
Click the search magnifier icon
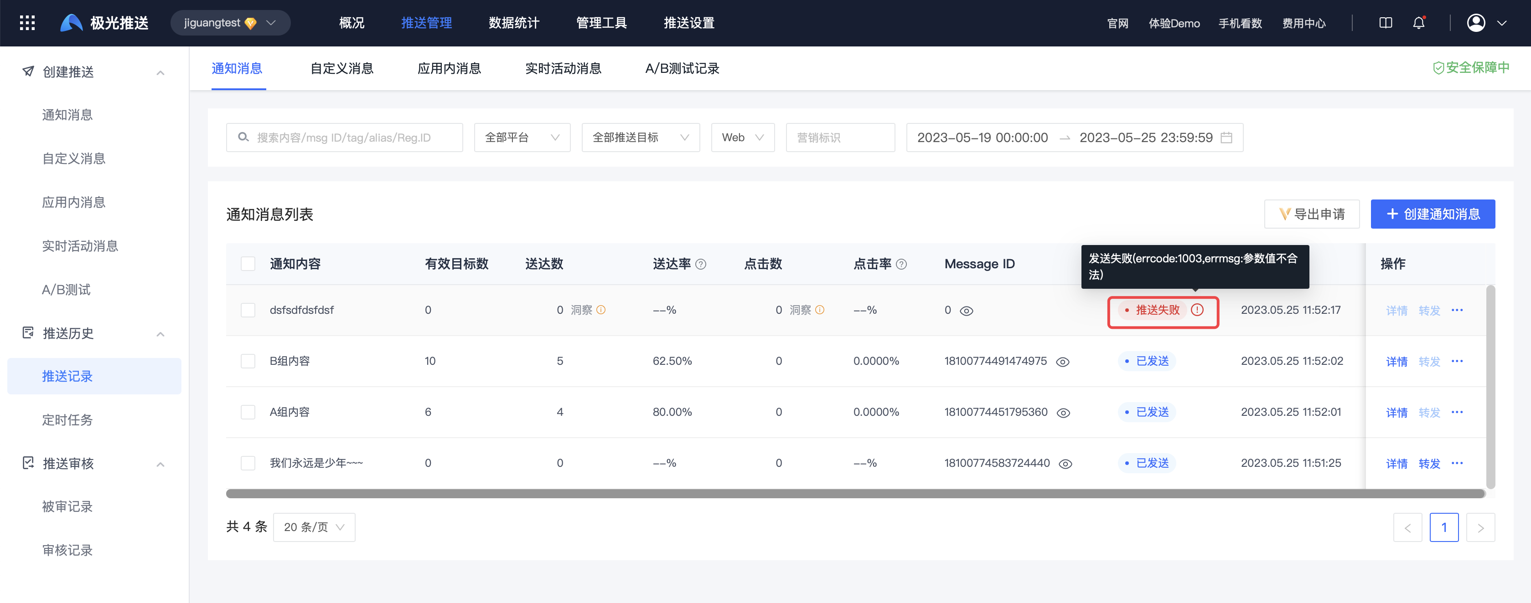coord(243,137)
